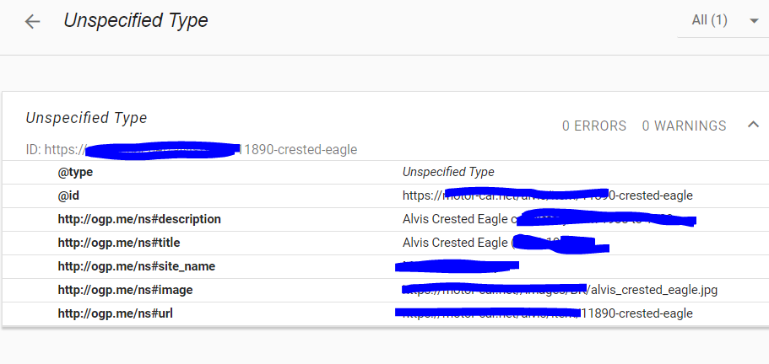Image resolution: width=769 pixels, height=364 pixels.
Task: Click the ogp.me/ns#title property name
Action: 119,243
